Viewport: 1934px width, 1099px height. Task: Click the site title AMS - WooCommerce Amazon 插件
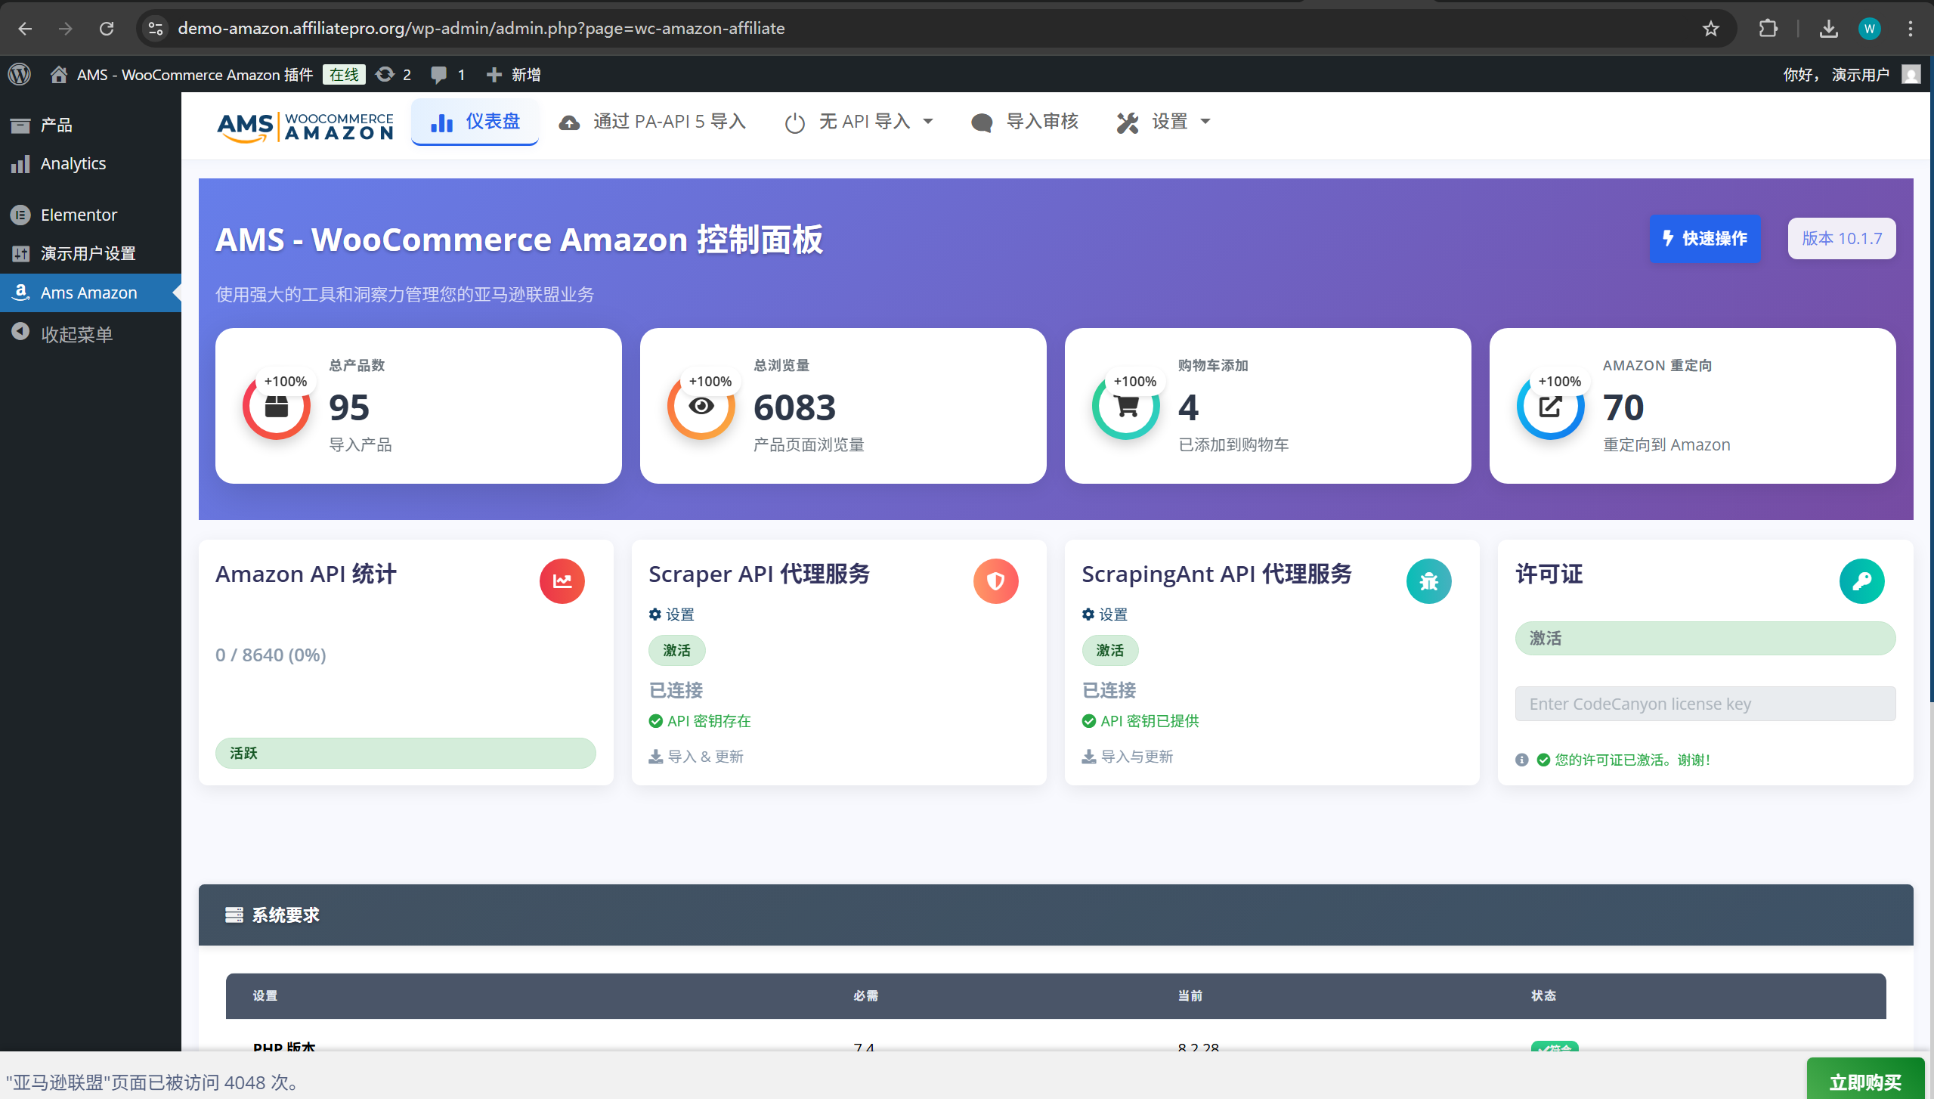point(194,74)
